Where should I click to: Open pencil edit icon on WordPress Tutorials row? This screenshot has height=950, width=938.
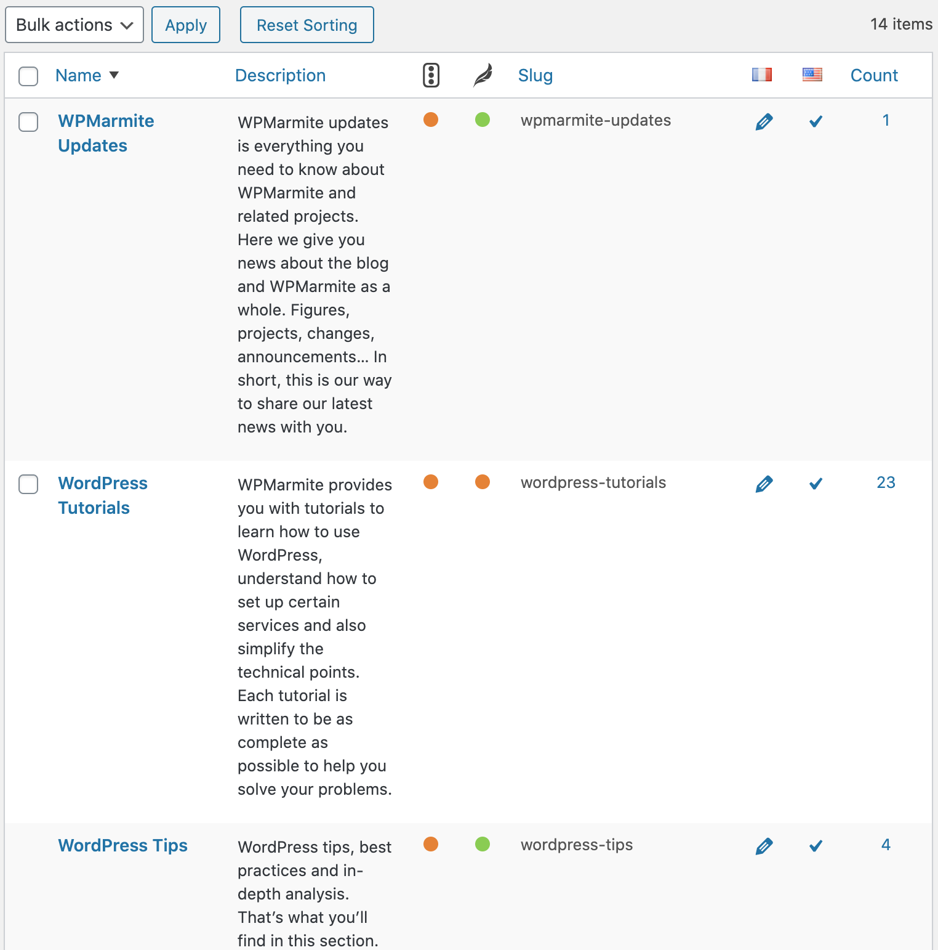coord(763,484)
